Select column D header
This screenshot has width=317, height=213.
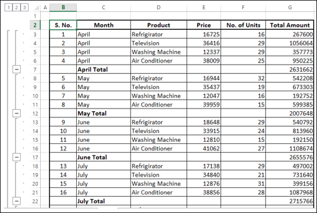click(x=158, y=8)
